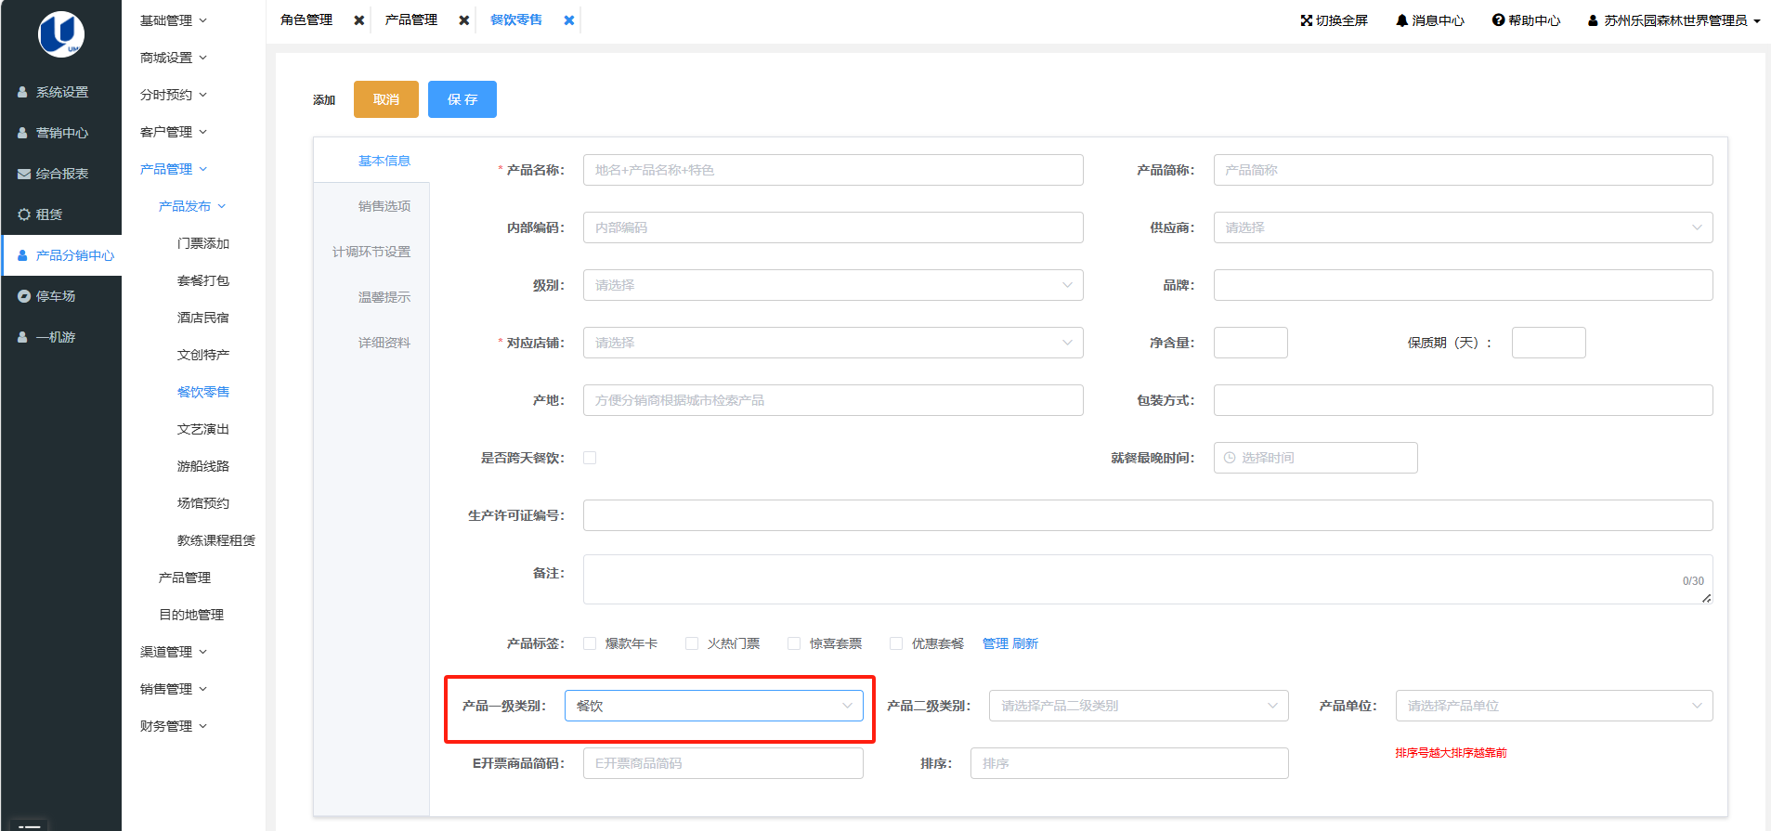Open 租赁 gear icon in sidebar
Viewport: 1771px width, 831px height.
tap(24, 214)
